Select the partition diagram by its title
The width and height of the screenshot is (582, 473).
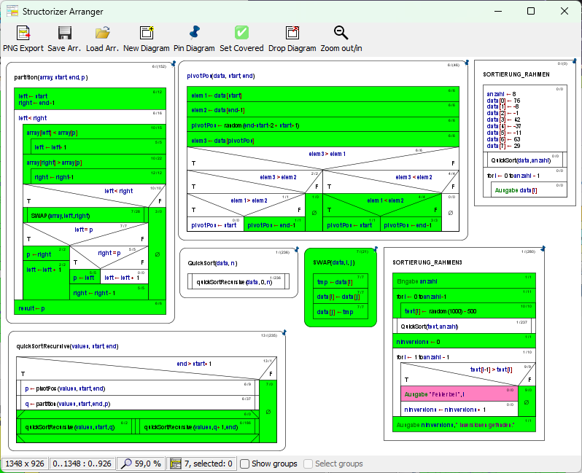[x=51, y=77]
